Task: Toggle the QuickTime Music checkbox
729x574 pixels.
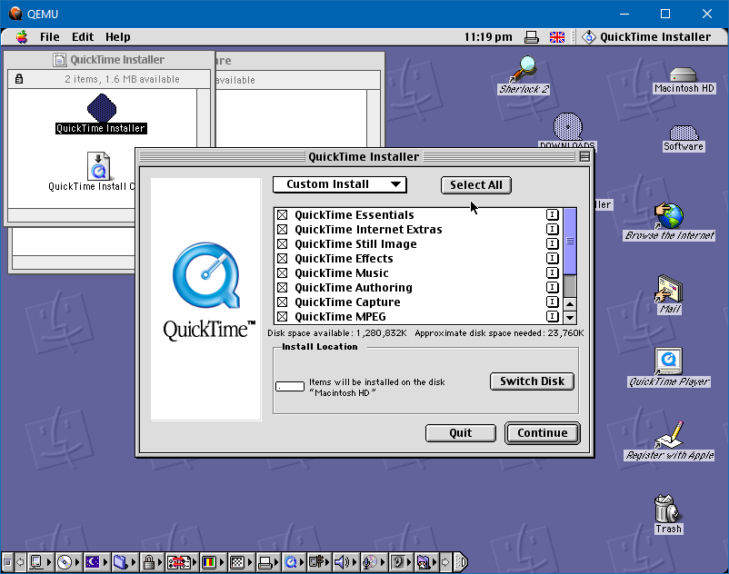Action: click(x=282, y=272)
